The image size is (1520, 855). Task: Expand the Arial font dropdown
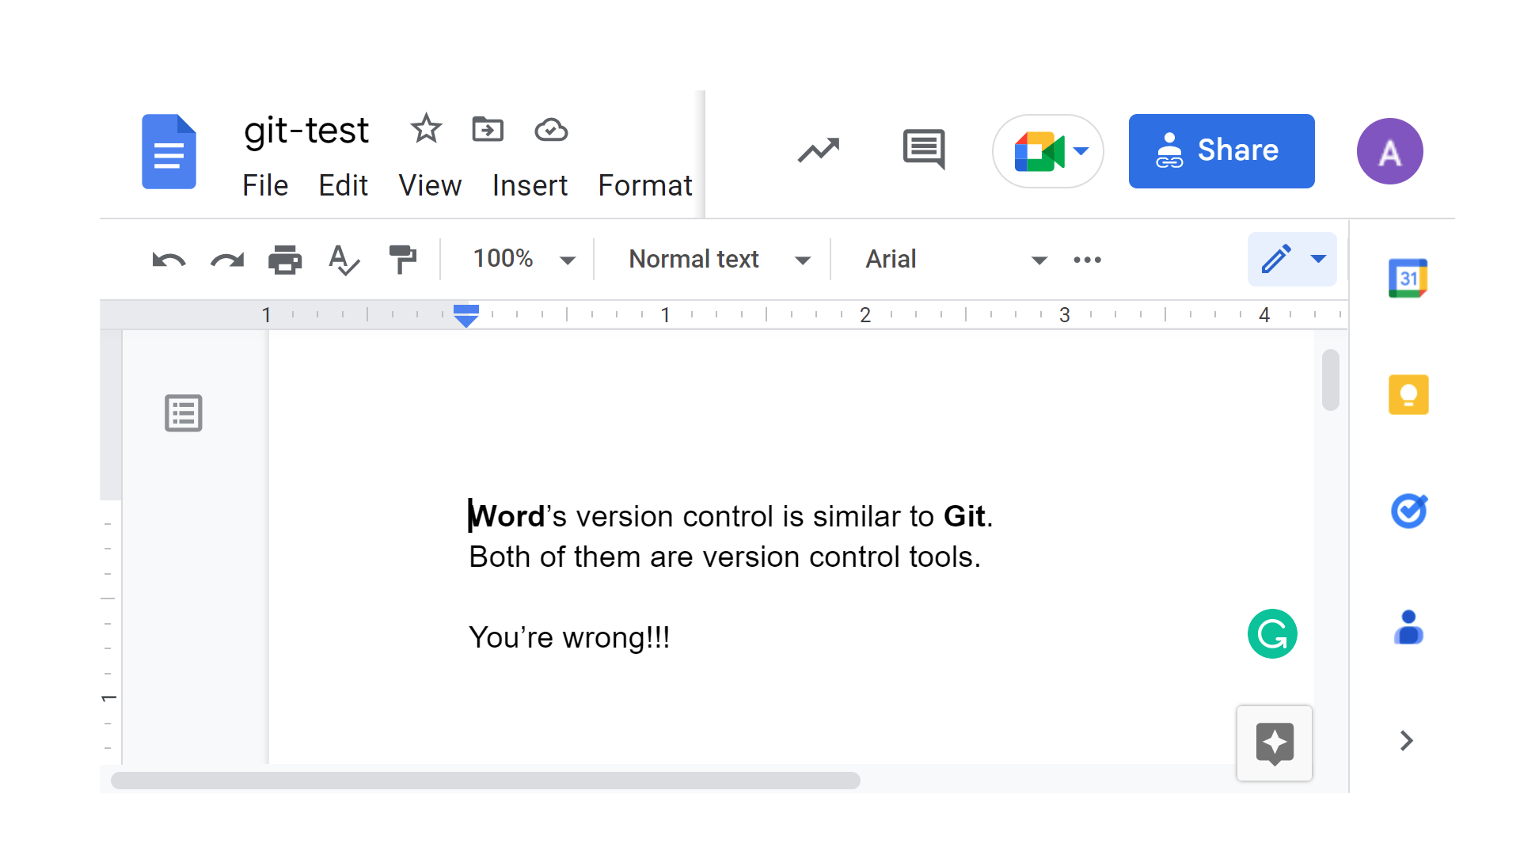click(x=1041, y=259)
